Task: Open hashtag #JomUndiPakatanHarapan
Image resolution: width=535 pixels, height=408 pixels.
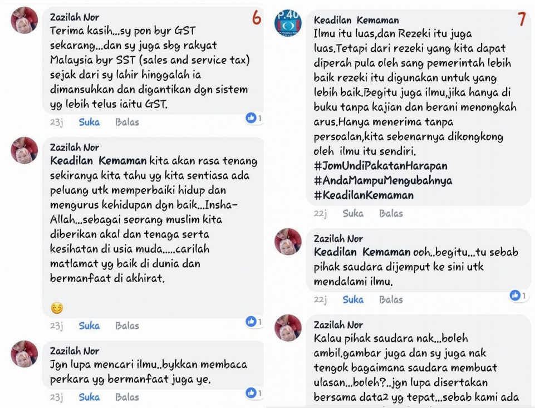Action: [x=380, y=166]
